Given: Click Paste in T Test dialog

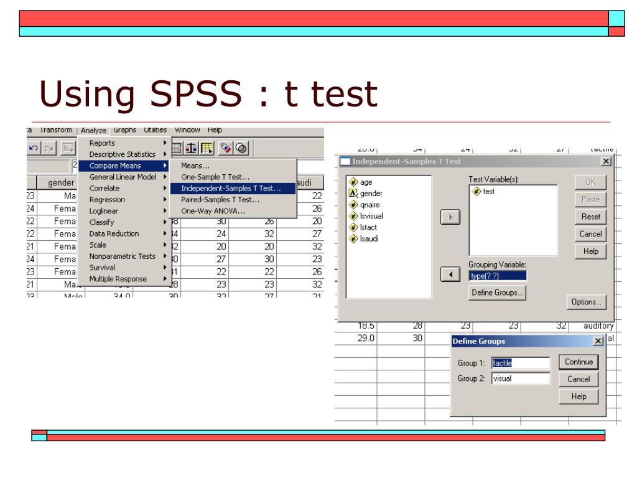Looking at the screenshot, I should pos(591,200).
